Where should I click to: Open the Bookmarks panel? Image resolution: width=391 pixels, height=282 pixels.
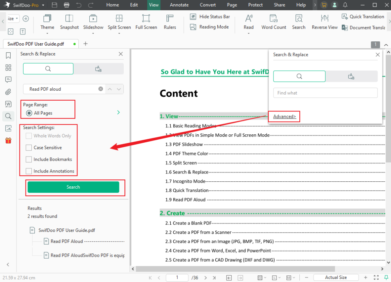click(x=8, y=55)
